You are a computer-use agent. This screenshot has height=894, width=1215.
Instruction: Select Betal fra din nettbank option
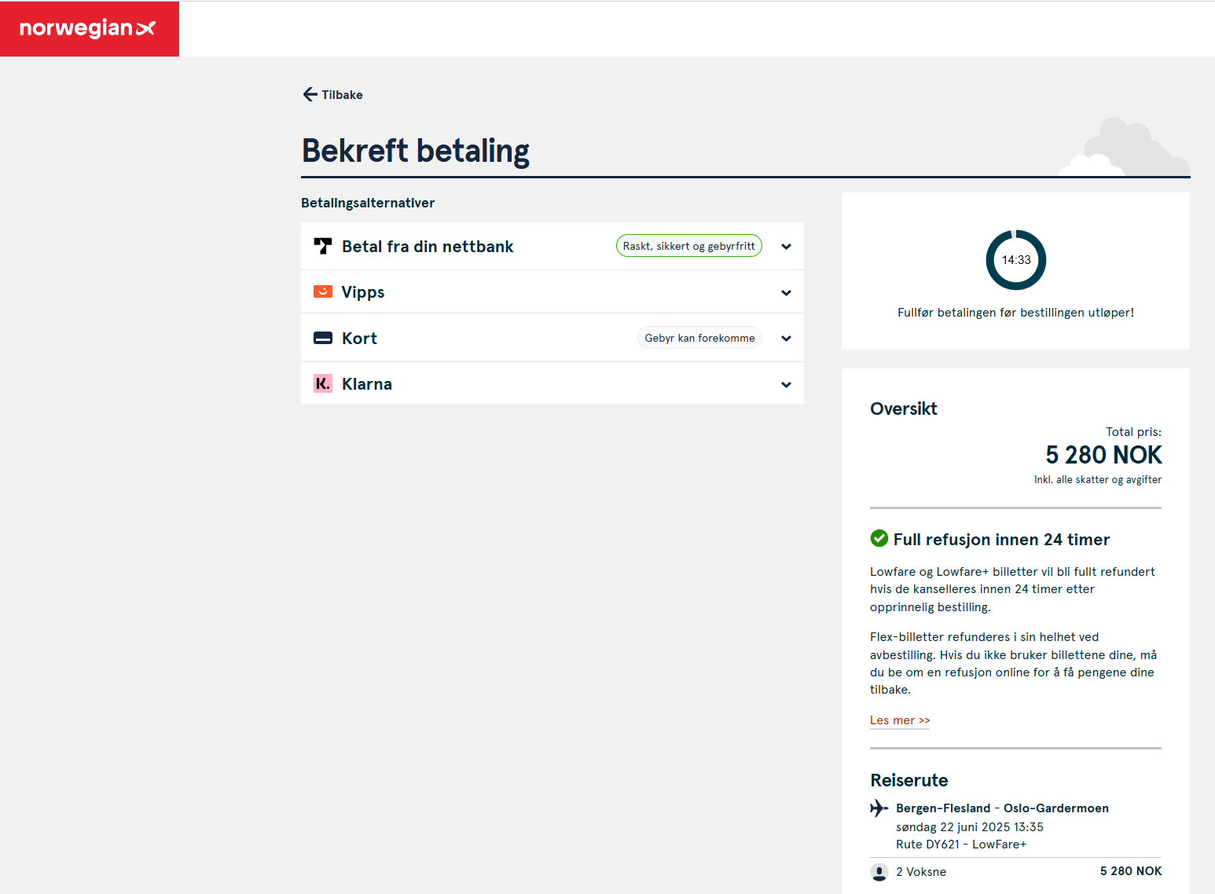point(428,247)
